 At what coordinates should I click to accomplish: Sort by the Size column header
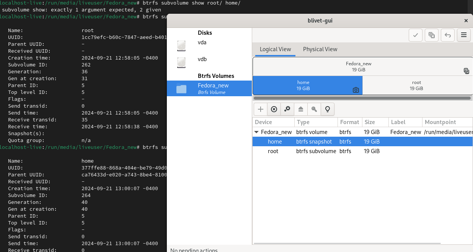(375, 122)
